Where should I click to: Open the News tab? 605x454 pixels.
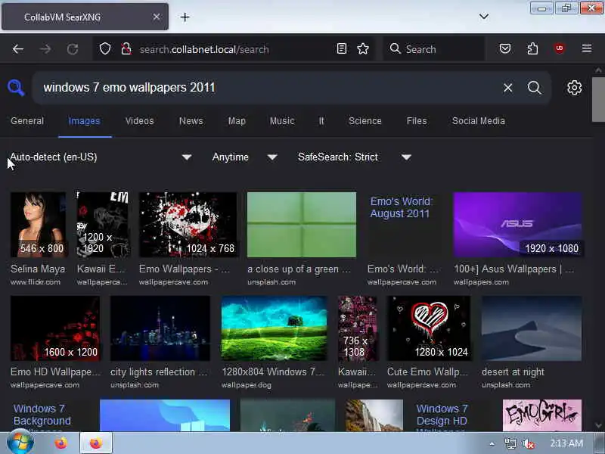(191, 121)
